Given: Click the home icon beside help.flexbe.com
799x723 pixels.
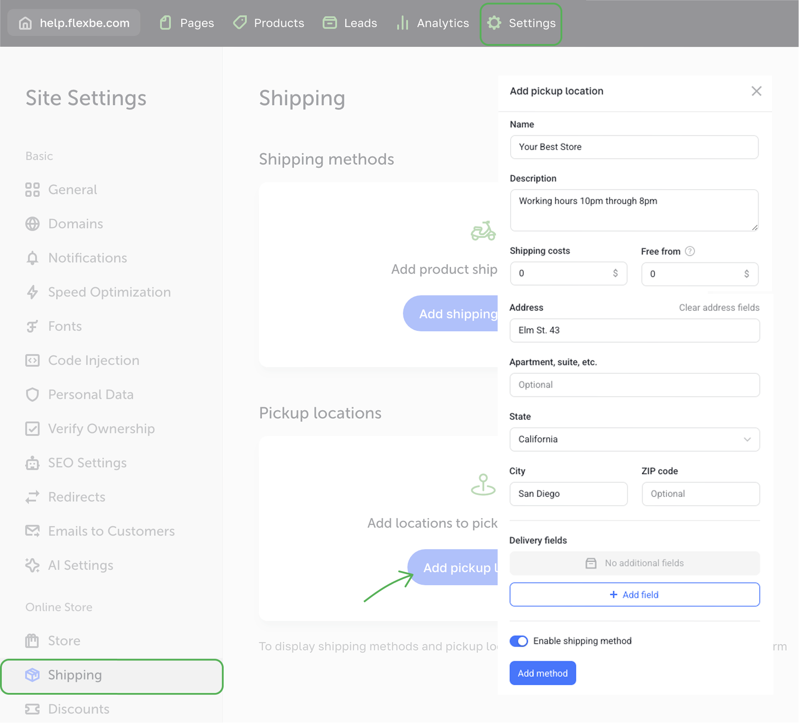Looking at the screenshot, I should click(x=26, y=23).
